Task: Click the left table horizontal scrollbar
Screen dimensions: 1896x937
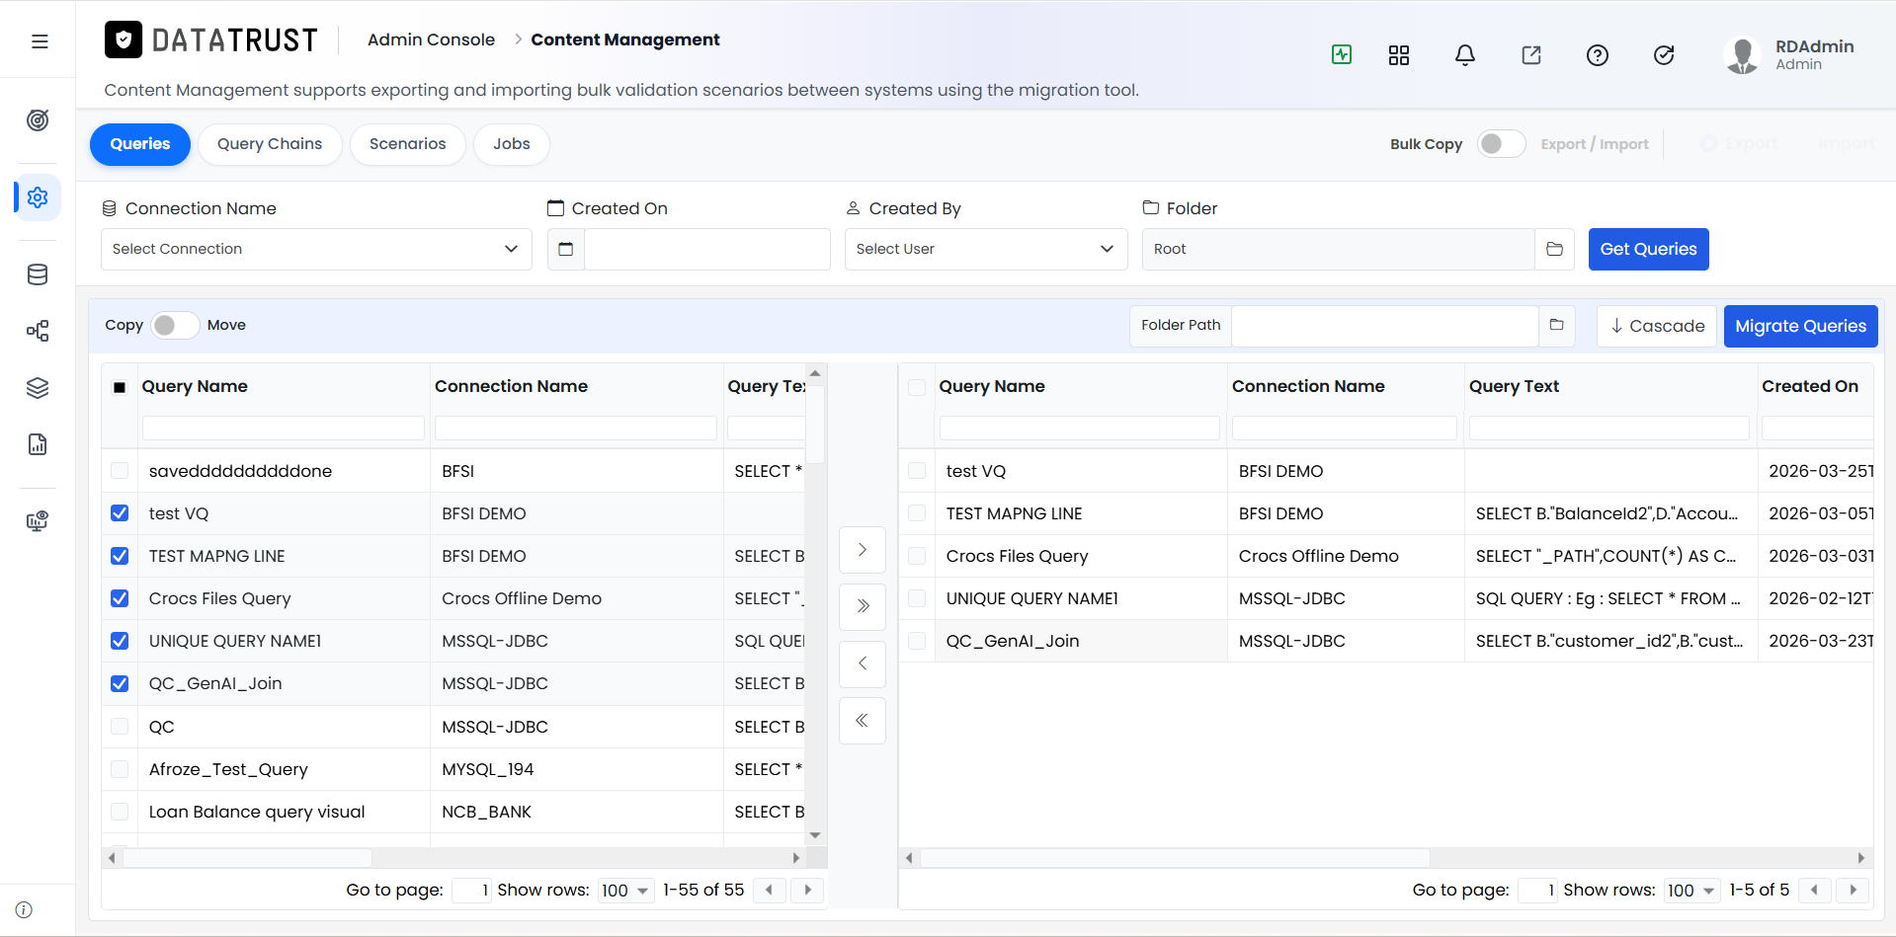Action: point(247,858)
